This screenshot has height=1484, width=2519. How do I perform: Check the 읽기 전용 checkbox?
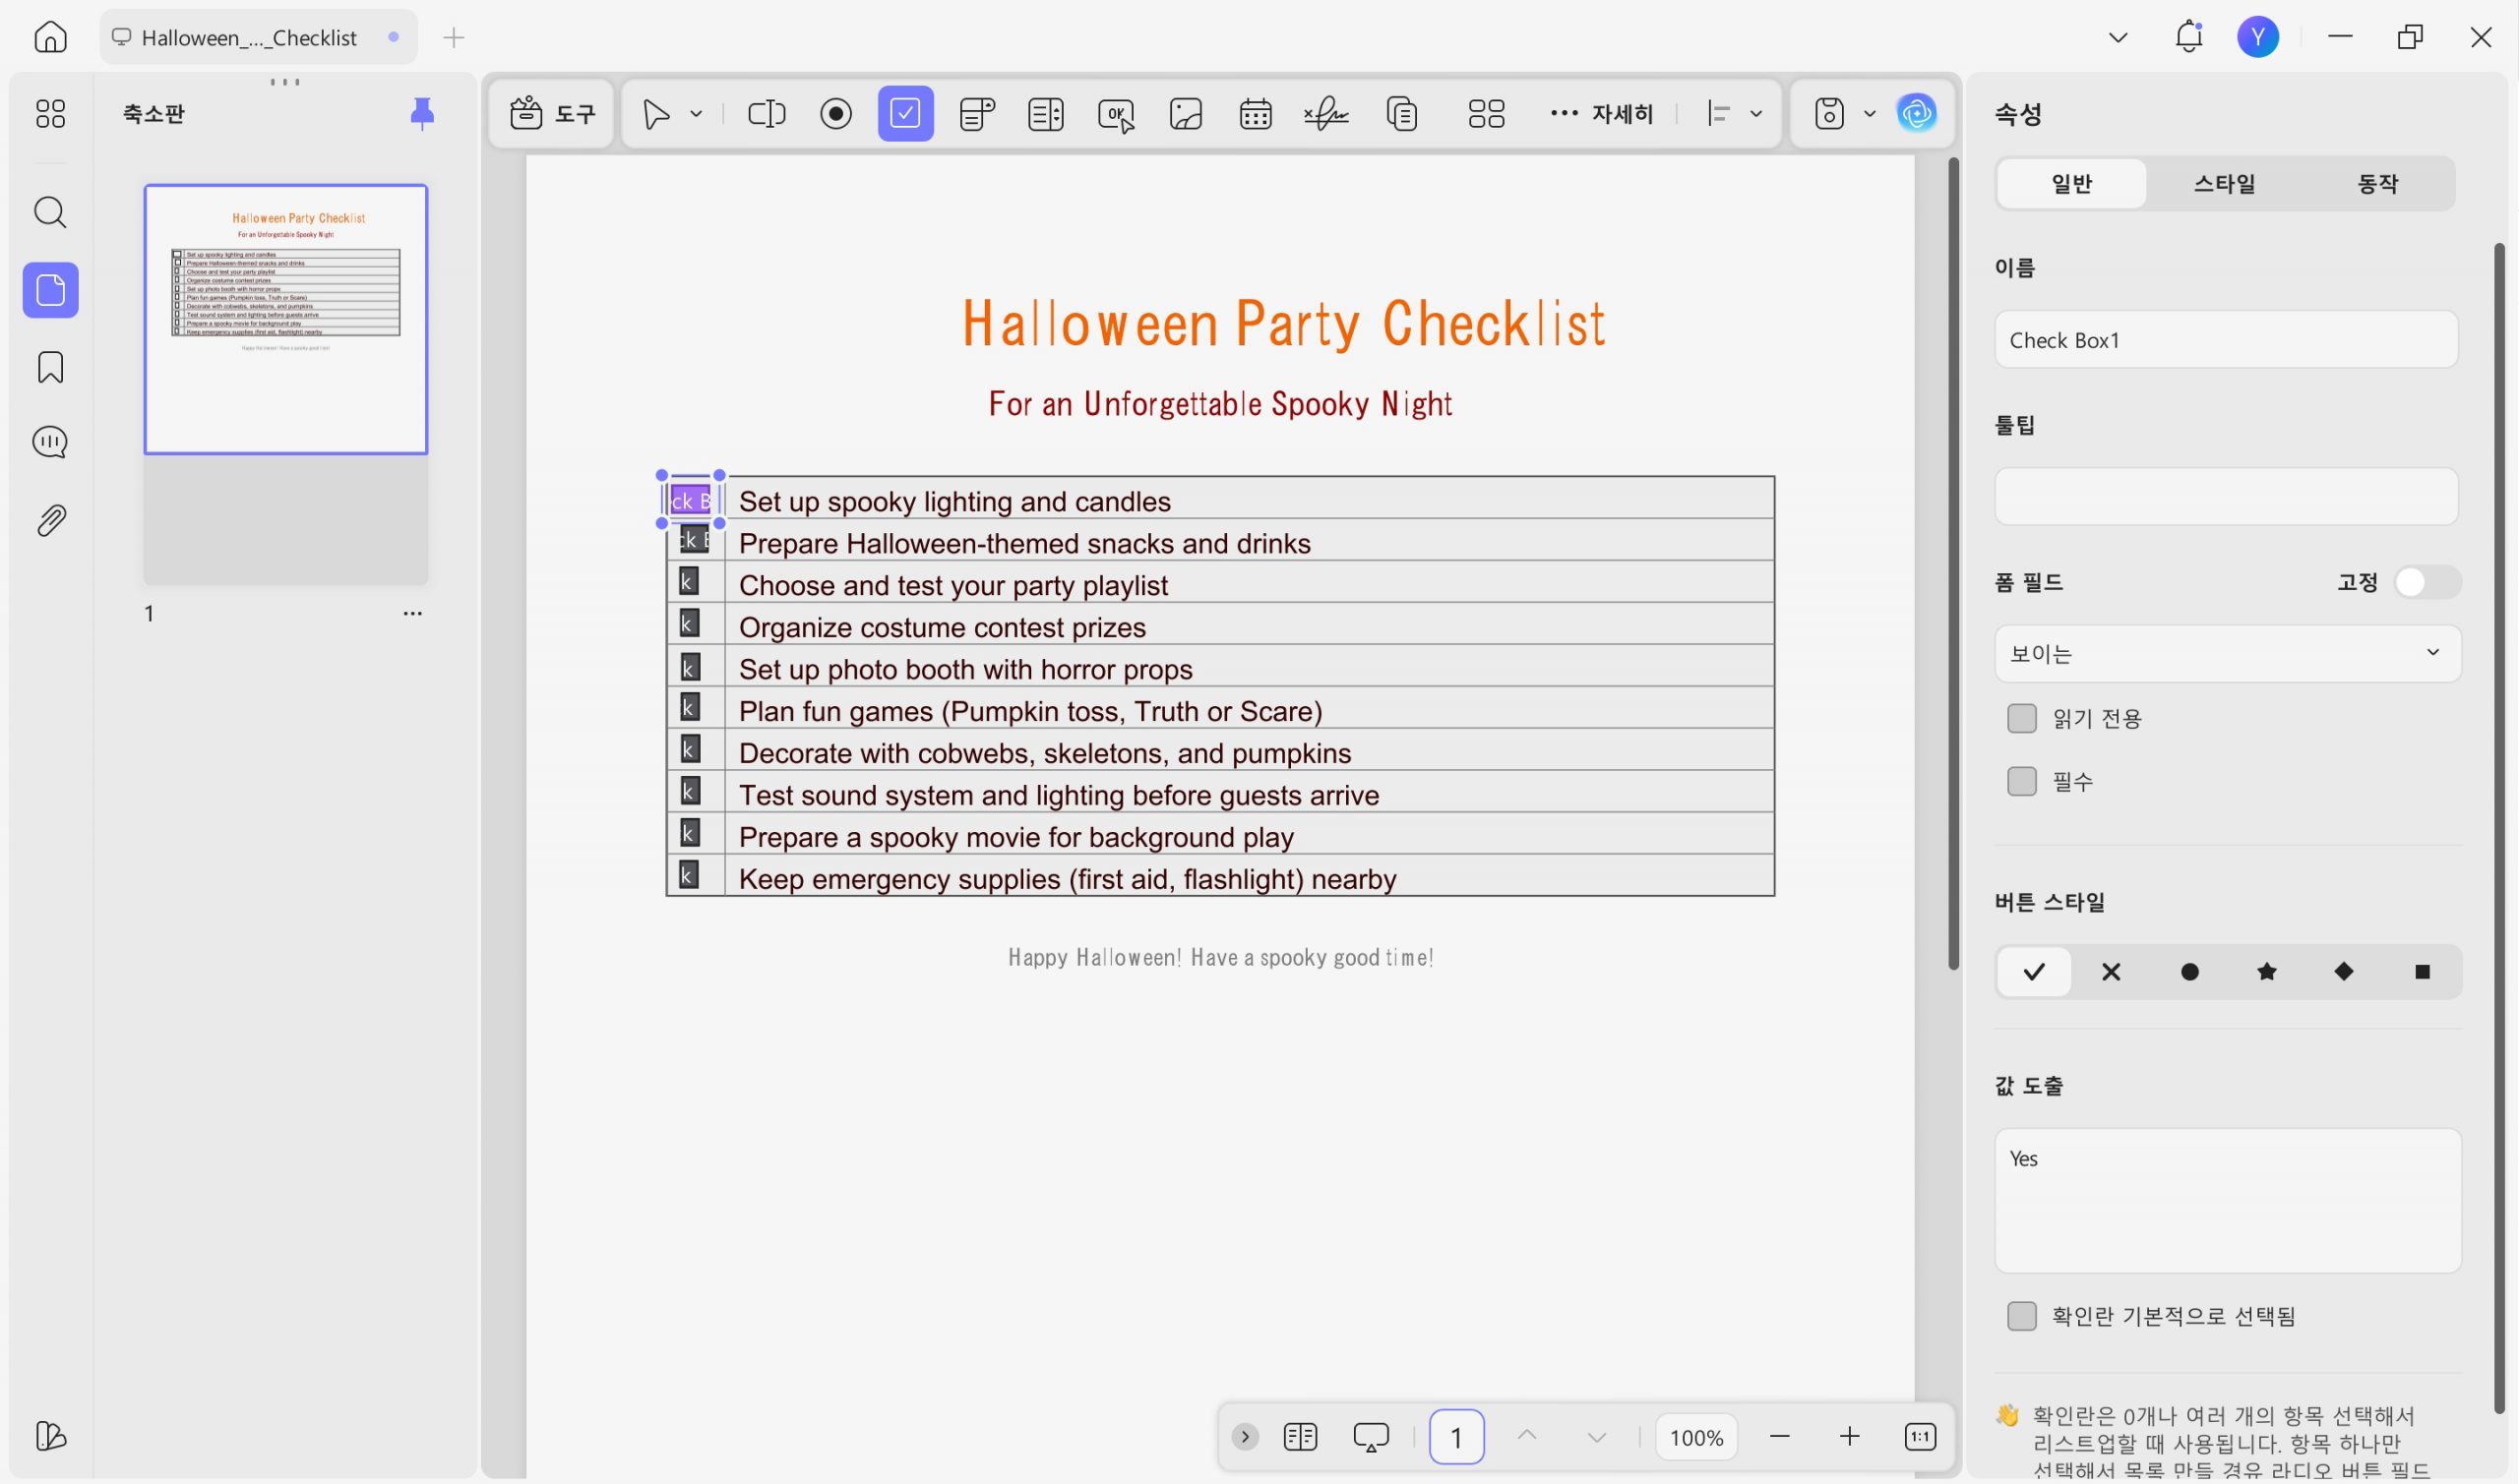(x=2021, y=718)
